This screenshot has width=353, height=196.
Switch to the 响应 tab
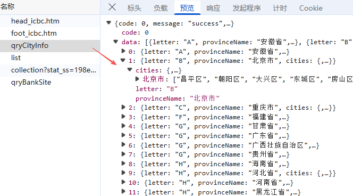[x=213, y=8]
